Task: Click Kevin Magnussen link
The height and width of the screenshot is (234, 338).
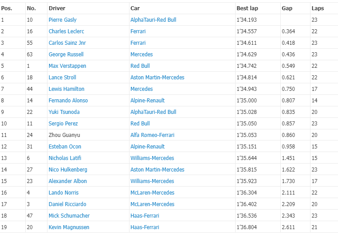Action: [x=69, y=227]
